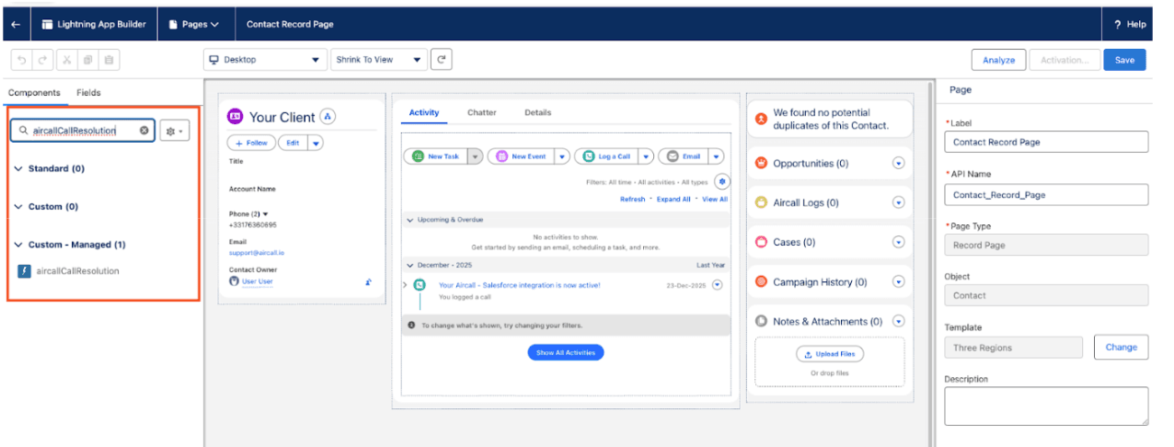Viewport: 1174px width, 447px height.
Task: Click the Save button
Action: tap(1124, 60)
